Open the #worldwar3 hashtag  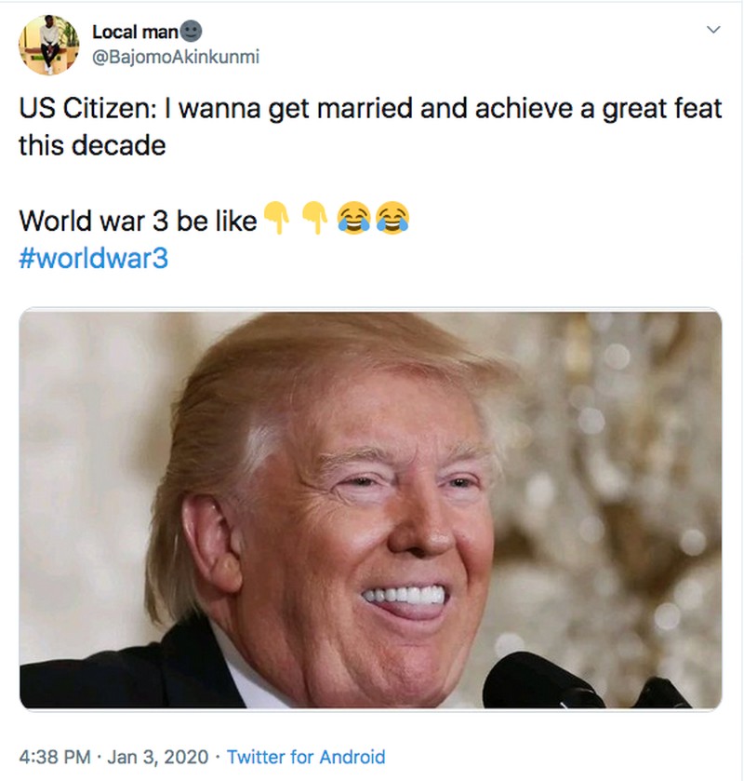click(x=93, y=258)
